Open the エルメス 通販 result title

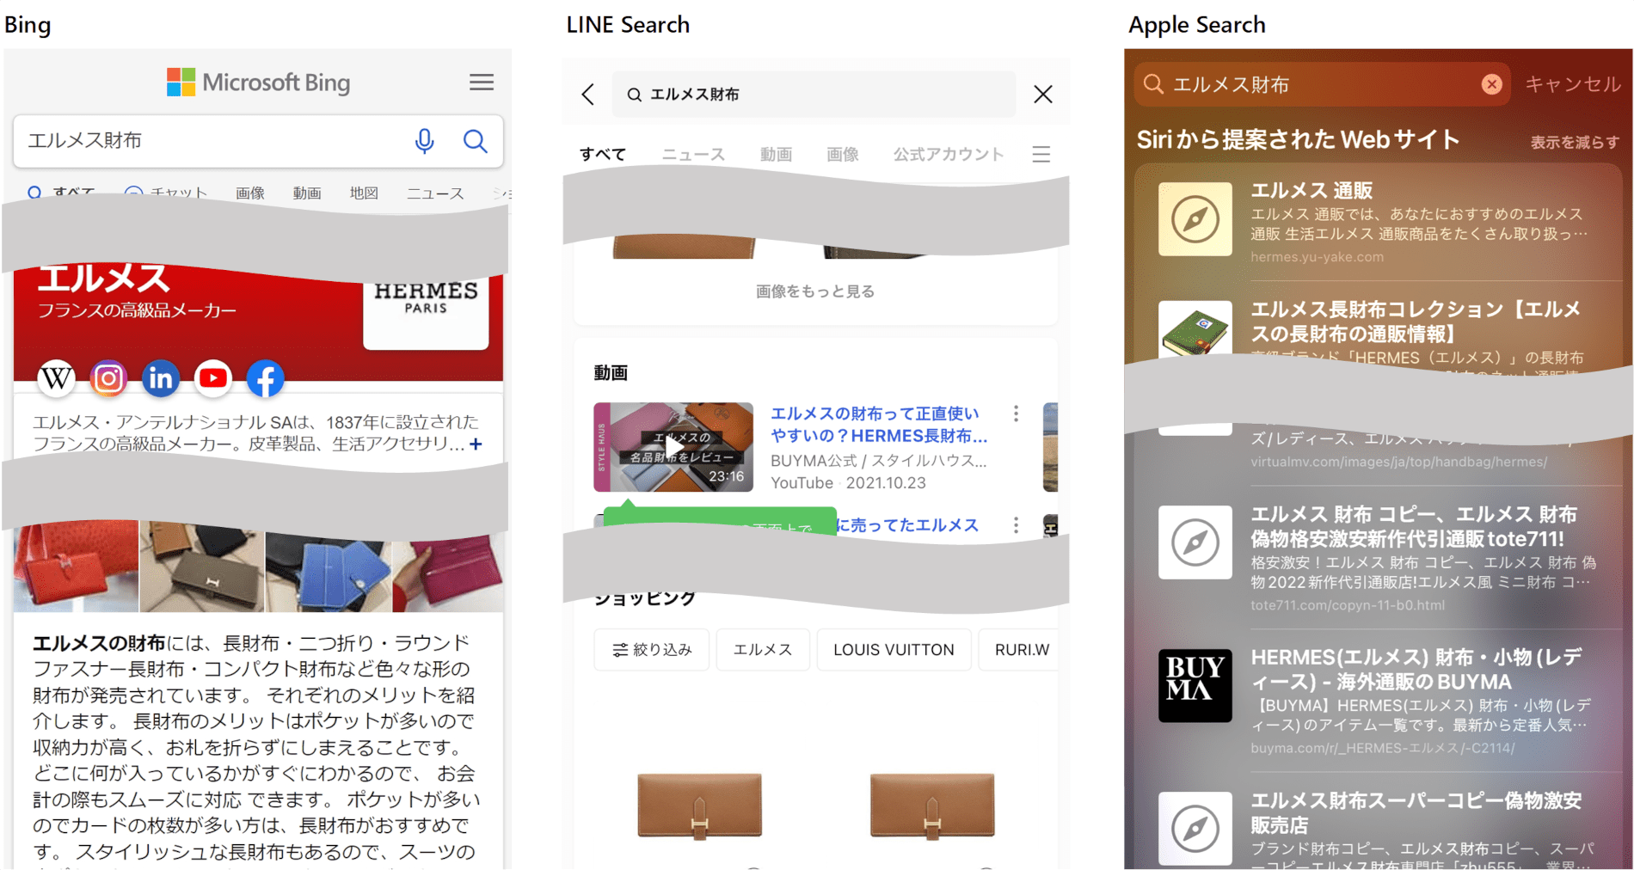[1311, 190]
